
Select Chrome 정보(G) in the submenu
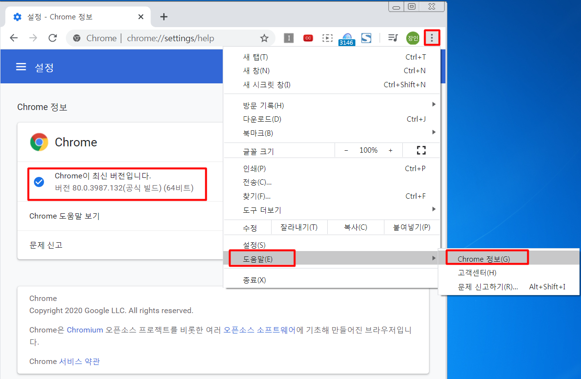click(x=508, y=259)
